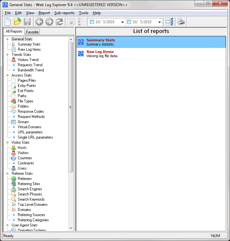The image size is (230, 241).
Task: Click the Countries globe icon
Action: tap(14, 158)
